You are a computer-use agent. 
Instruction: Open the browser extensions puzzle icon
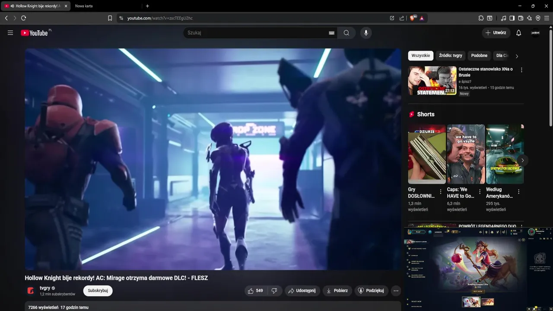point(481,18)
